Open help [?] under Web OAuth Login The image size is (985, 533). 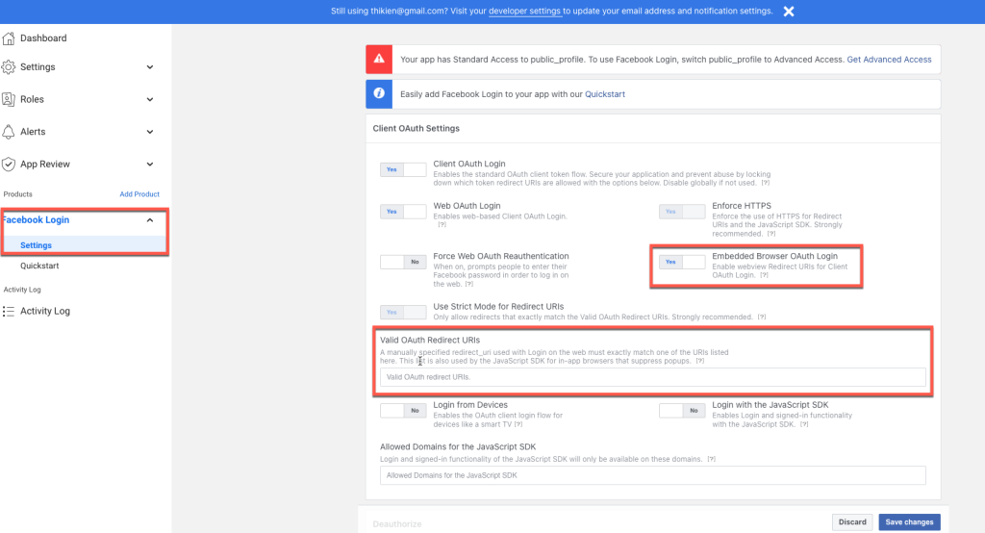coord(442,224)
